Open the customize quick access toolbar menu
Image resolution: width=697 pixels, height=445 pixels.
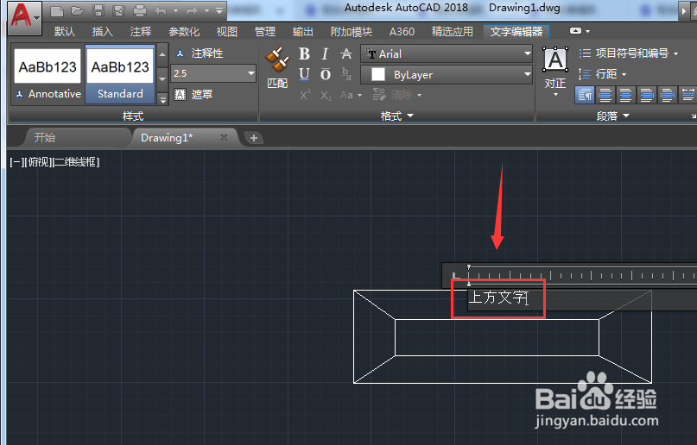click(x=219, y=10)
